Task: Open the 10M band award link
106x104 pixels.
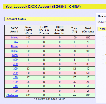Action: 16,91
